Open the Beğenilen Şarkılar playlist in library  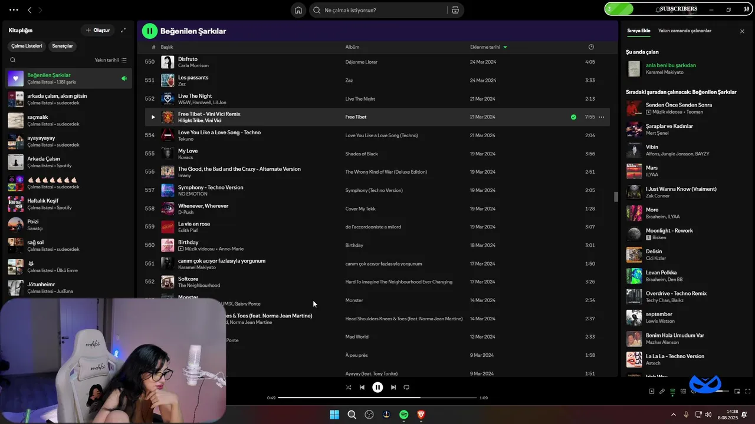coord(69,78)
